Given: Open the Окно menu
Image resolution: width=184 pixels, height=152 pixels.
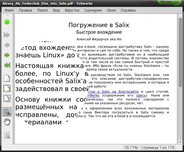Looking at the screenshot, I should pyautogui.click(x=111, y=10).
